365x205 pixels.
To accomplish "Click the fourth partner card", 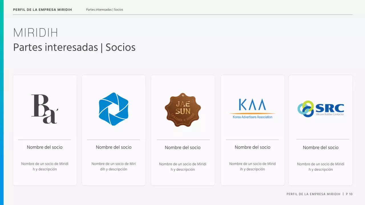I will (x=252, y=130).
